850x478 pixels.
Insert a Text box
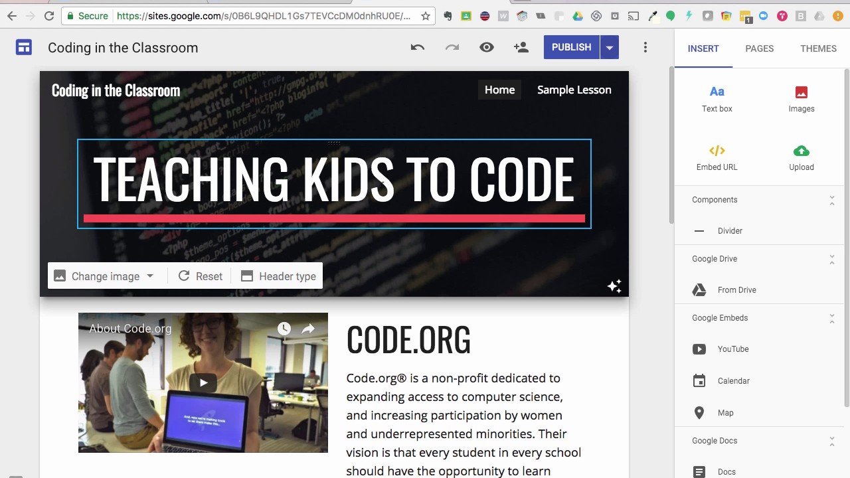[x=717, y=98]
